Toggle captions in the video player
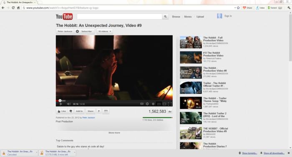This screenshot has width=292, height=157. tap(142, 104)
